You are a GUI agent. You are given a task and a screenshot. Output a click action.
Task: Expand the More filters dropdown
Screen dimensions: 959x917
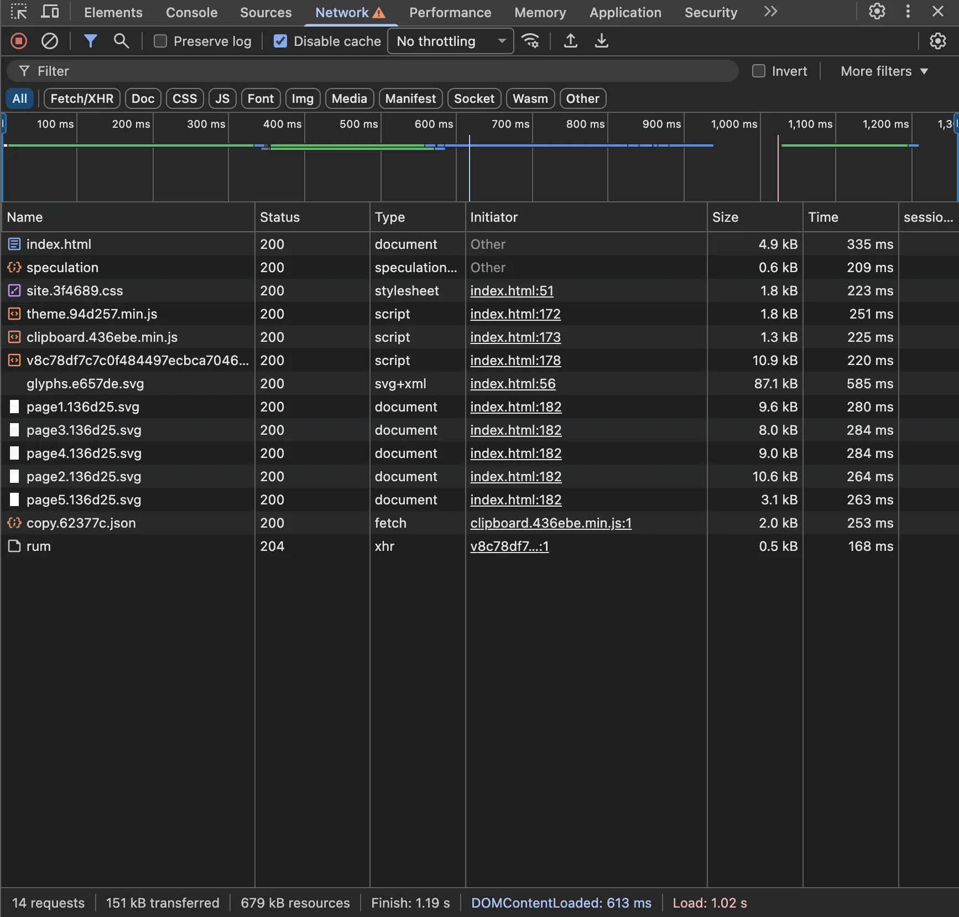[884, 71]
